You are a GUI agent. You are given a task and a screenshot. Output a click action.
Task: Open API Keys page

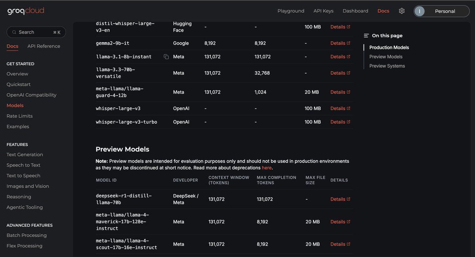tap(323, 11)
